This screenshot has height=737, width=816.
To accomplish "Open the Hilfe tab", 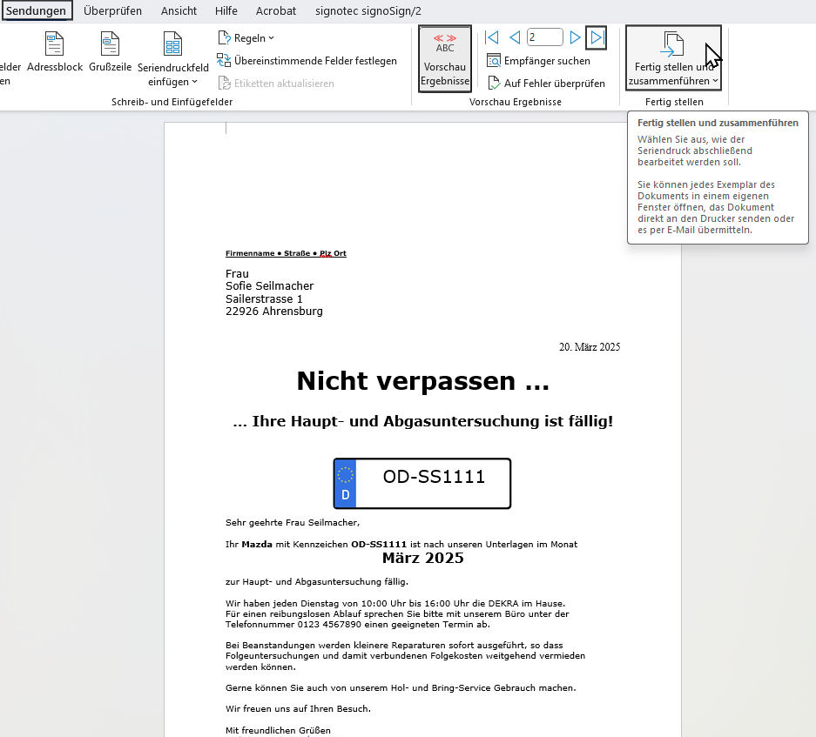I will tap(226, 11).
